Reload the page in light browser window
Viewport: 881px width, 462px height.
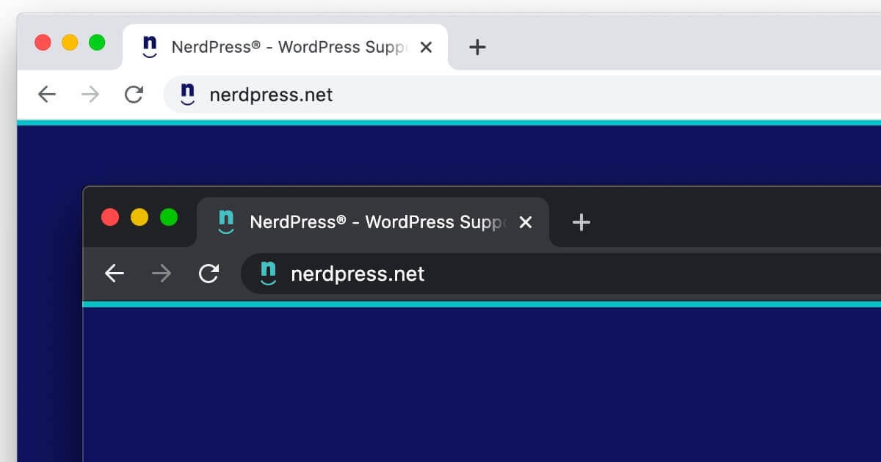(x=134, y=94)
